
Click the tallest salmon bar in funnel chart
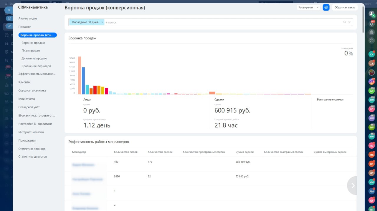pyautogui.click(x=80, y=75)
